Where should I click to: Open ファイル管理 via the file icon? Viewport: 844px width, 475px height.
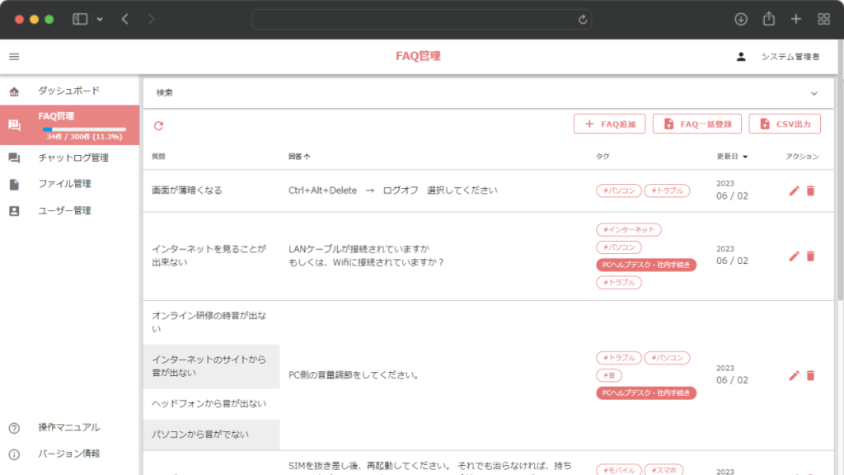click(x=15, y=184)
